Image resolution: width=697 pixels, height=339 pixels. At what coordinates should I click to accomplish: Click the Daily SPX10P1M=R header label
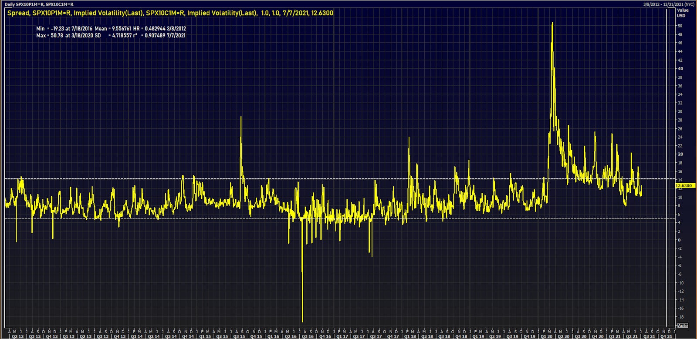[39, 4]
